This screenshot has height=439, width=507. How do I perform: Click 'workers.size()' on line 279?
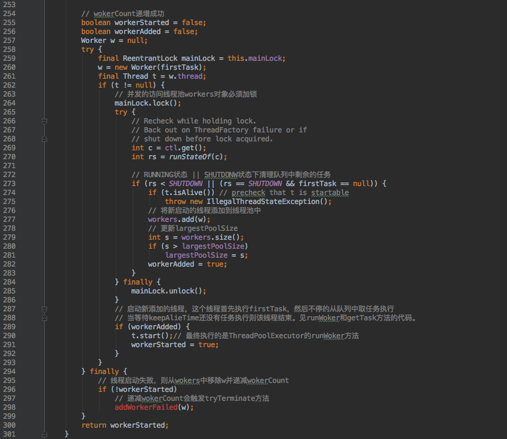210,237
